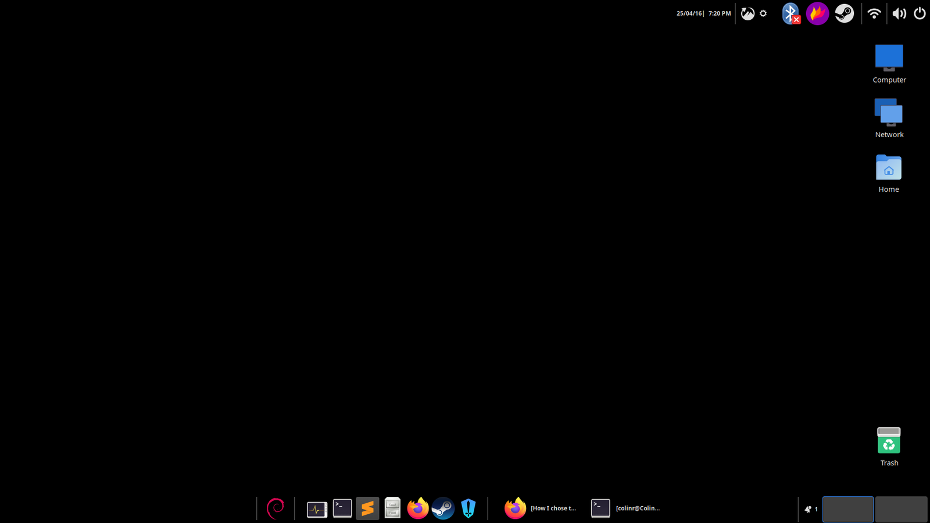Open the file manager from the taskbar
The image size is (930, 523).
(x=392, y=508)
